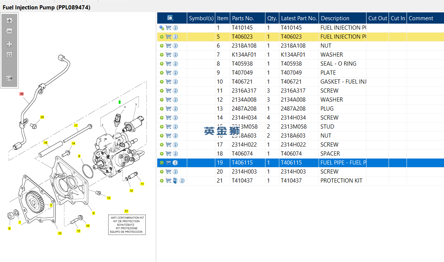Sort by the Latest Part No. column header
This screenshot has height=262, width=444.
coord(299,18)
